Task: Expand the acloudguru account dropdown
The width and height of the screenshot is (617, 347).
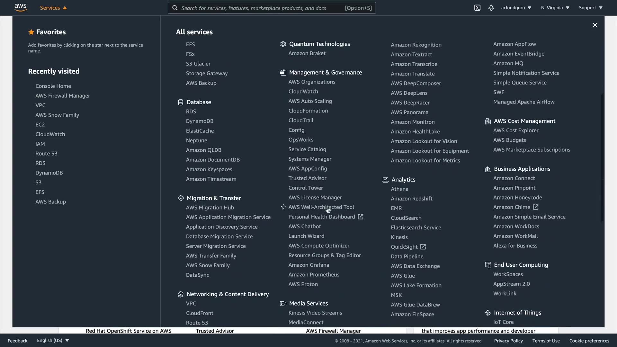Action: coord(516,8)
